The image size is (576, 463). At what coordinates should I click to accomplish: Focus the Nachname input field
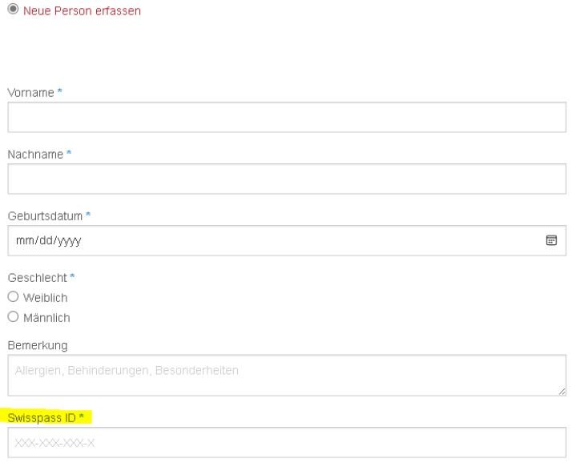(x=287, y=179)
